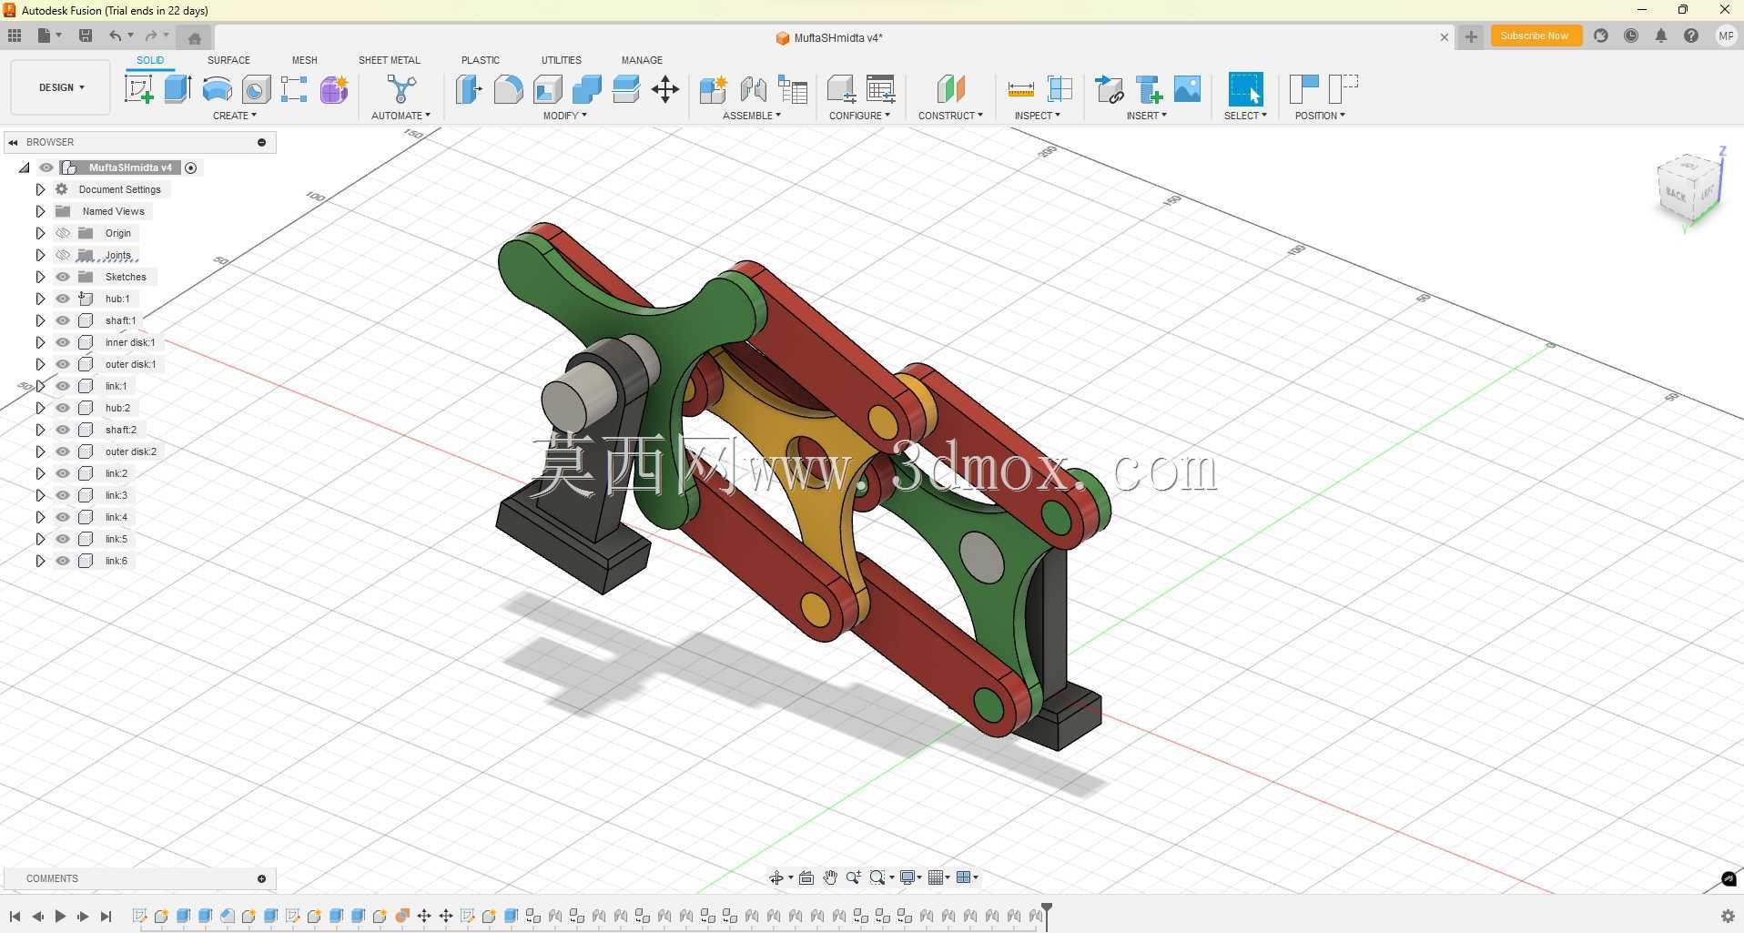Image resolution: width=1744 pixels, height=933 pixels.
Task: Jump to the timeline beginning
Action: coord(15,917)
